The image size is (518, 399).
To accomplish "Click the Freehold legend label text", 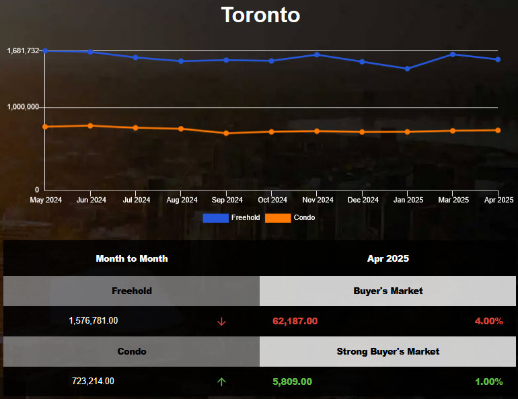I will pos(245,218).
